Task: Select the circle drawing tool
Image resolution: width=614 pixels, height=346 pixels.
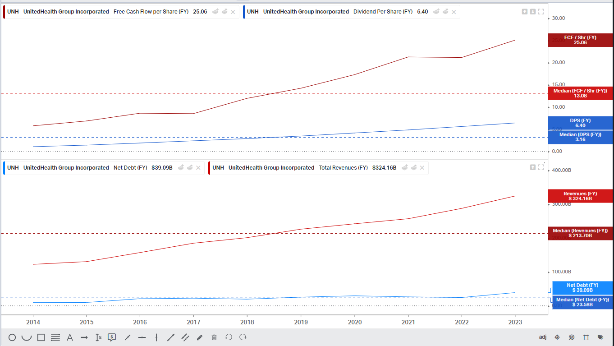Action: click(x=12, y=337)
